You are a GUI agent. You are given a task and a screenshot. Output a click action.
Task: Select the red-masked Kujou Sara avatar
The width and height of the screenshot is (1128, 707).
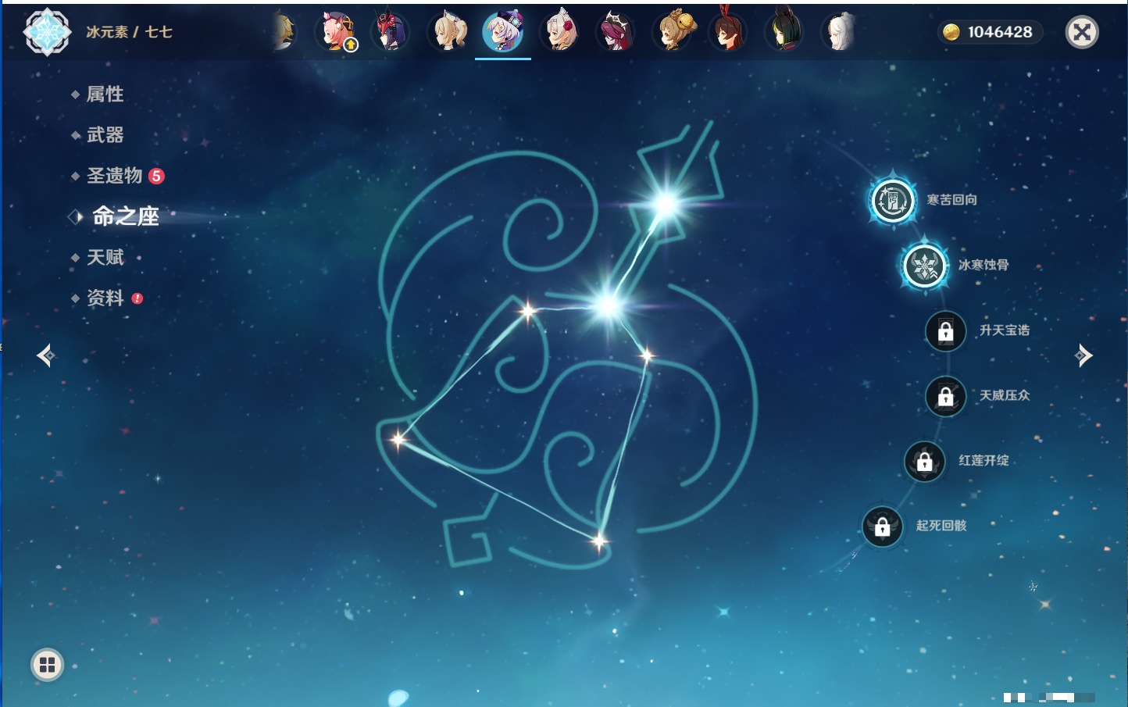(x=390, y=32)
